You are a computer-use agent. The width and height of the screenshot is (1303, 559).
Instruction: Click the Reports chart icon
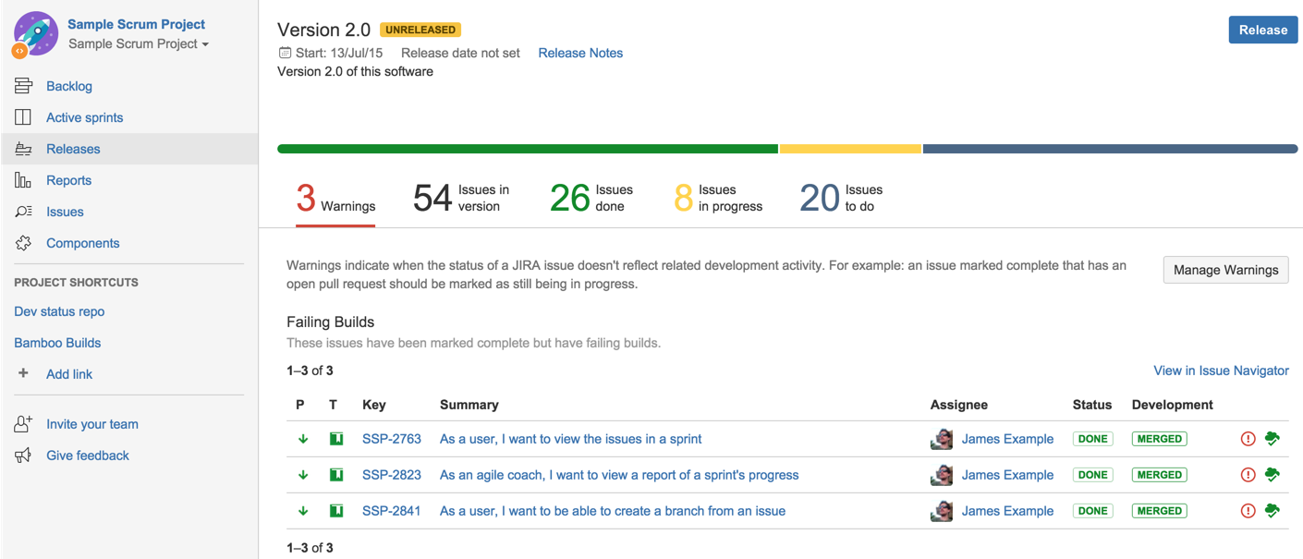point(23,180)
